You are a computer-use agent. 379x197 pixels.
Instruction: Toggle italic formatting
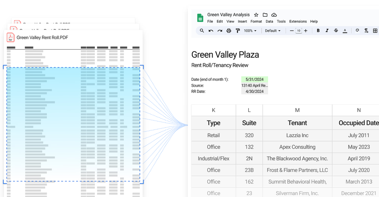[327, 31]
